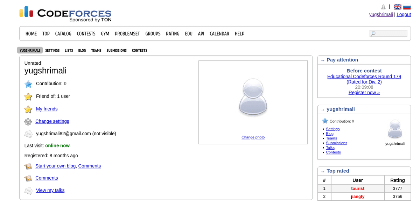Open tourist's profile in Top rated
This screenshot has width=420, height=201.
click(358, 188)
